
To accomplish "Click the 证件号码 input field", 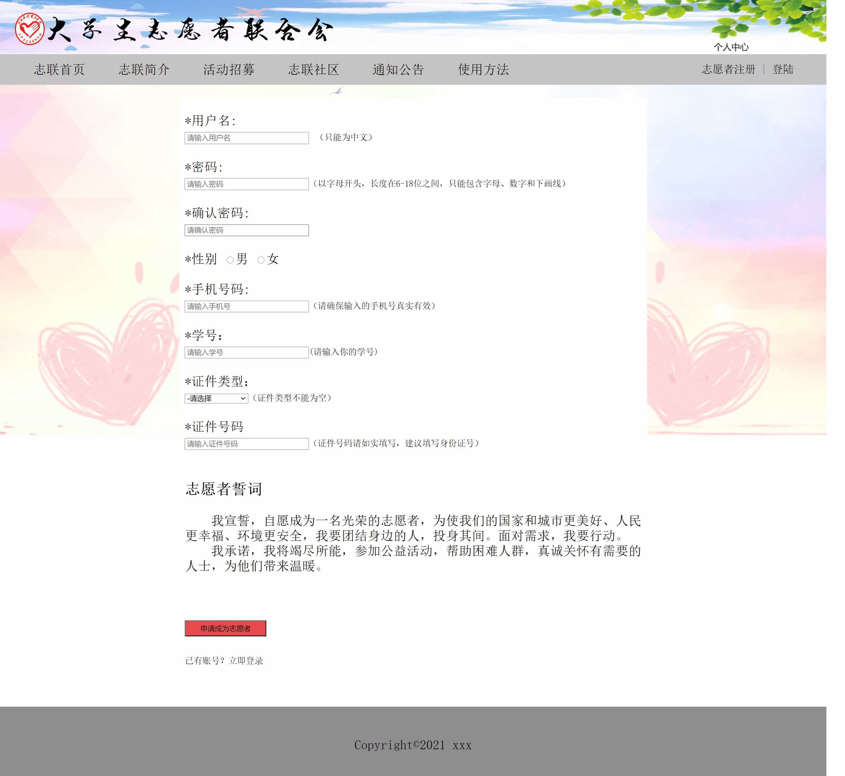I will tap(246, 444).
